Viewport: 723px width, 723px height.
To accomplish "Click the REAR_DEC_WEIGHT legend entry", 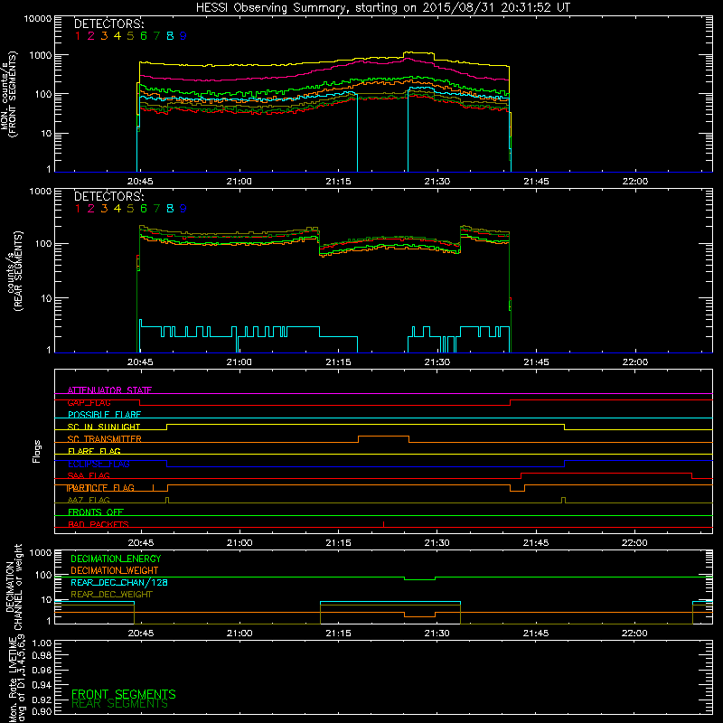I will pyautogui.click(x=111, y=595).
